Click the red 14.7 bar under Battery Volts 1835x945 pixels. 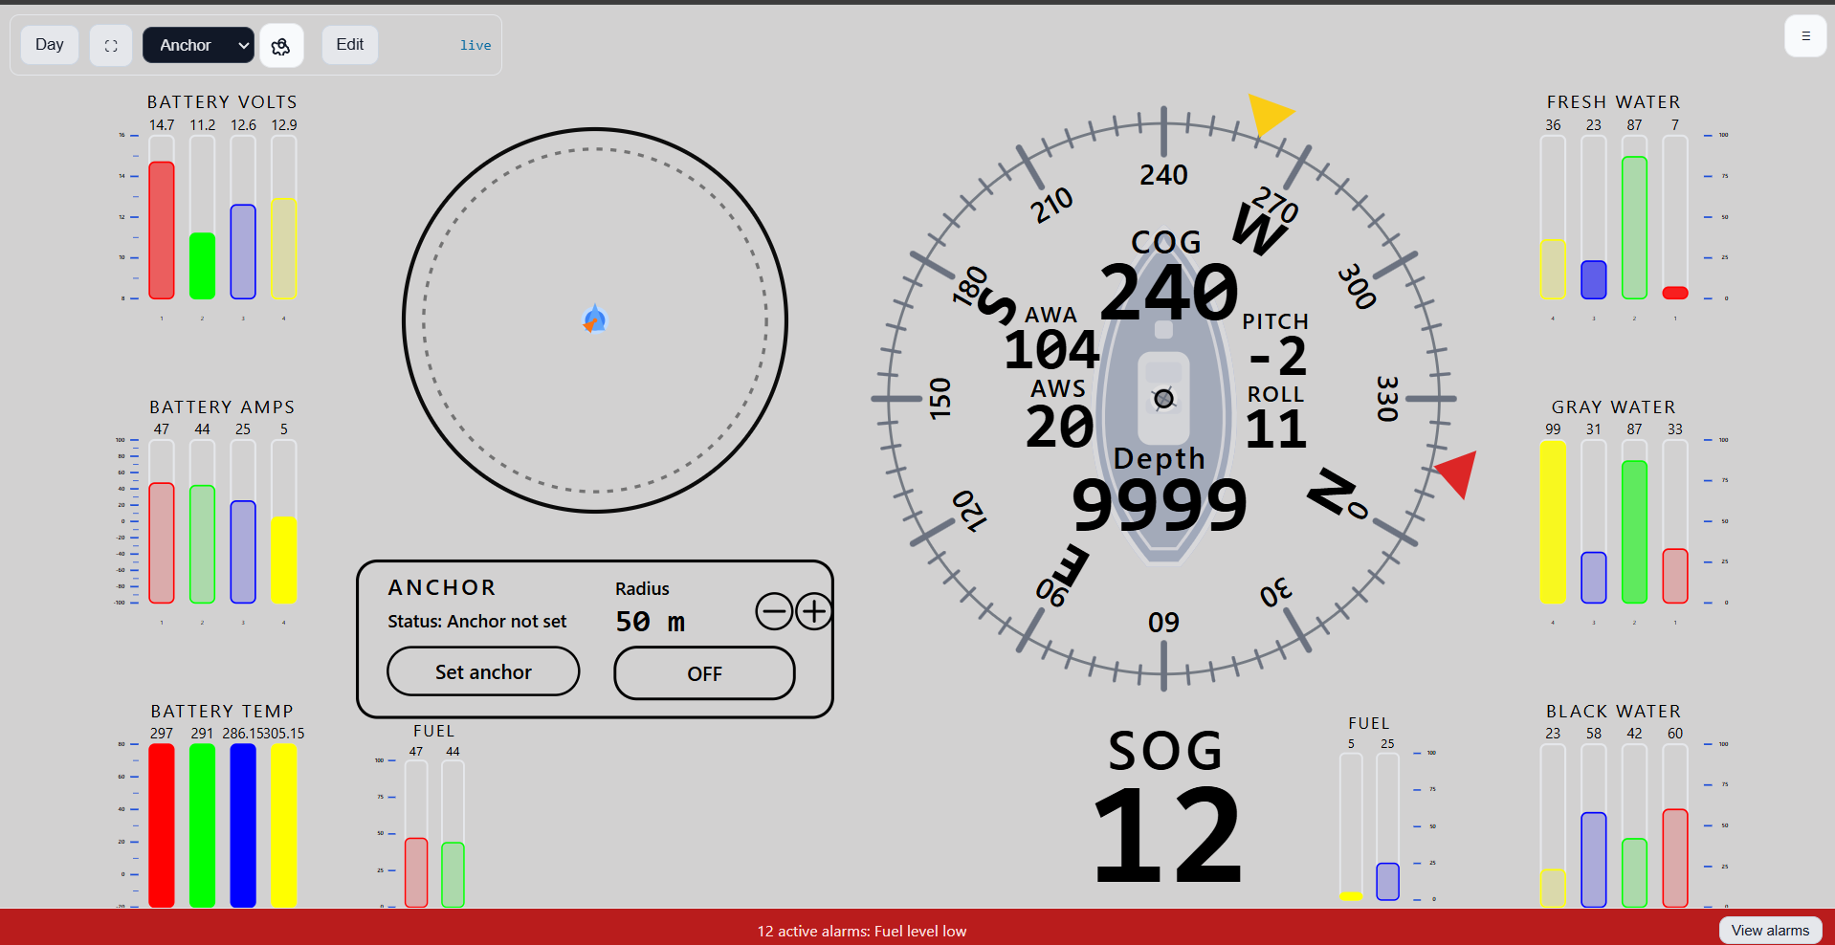pyautogui.click(x=162, y=230)
